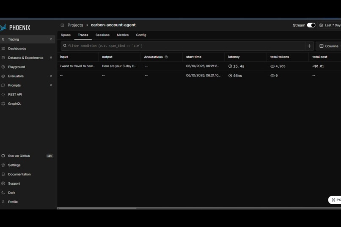Switch to the Metrics tab

123,35
